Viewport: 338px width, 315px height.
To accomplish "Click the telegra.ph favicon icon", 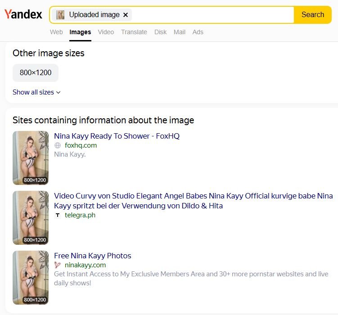I will coord(58,215).
